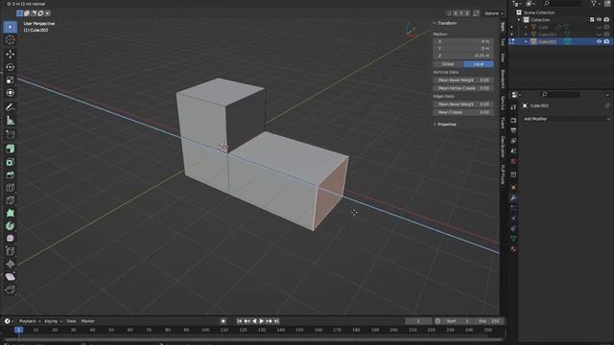The image size is (614, 345).
Task: Open the Object Data mesh tab
Action: tap(513, 239)
